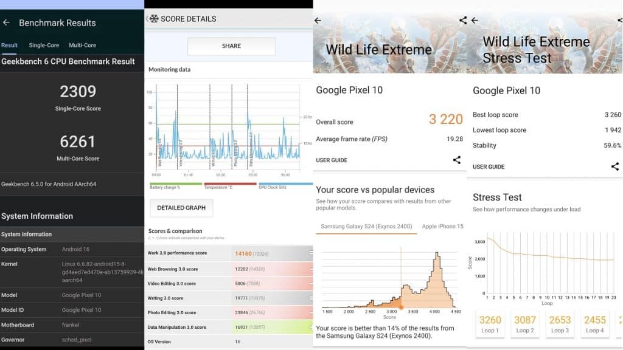Switch comparison to Apple iPhone 15

[442, 227]
